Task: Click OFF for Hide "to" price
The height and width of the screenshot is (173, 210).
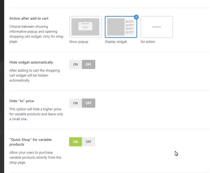Action: (89, 103)
